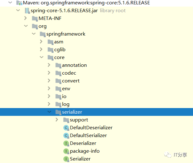Select the io package name
Screen dimensions: 193x163
pyautogui.click(x=64, y=96)
